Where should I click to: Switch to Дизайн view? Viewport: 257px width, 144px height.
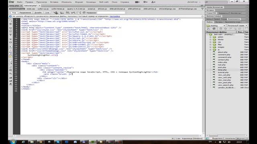pyautogui.click(x=38, y=12)
